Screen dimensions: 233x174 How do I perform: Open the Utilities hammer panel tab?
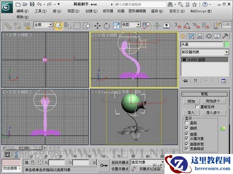pyautogui.click(x=225, y=36)
